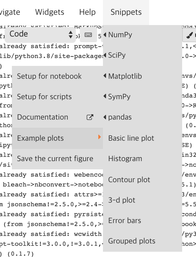This screenshot has width=196, height=257.
Task: Open the Widgets menu
Action: coord(49,12)
